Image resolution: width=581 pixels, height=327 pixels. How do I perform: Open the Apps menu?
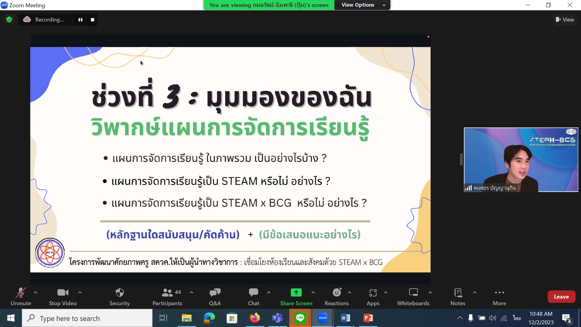tap(373, 297)
